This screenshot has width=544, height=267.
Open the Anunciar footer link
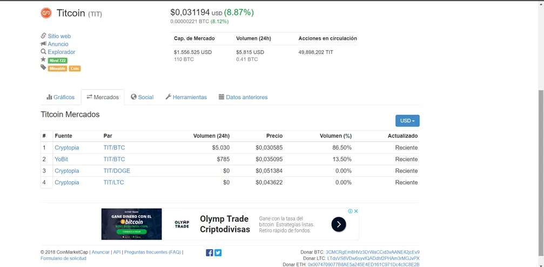[100, 252]
